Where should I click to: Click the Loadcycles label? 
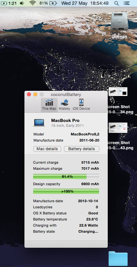coord(43,207)
